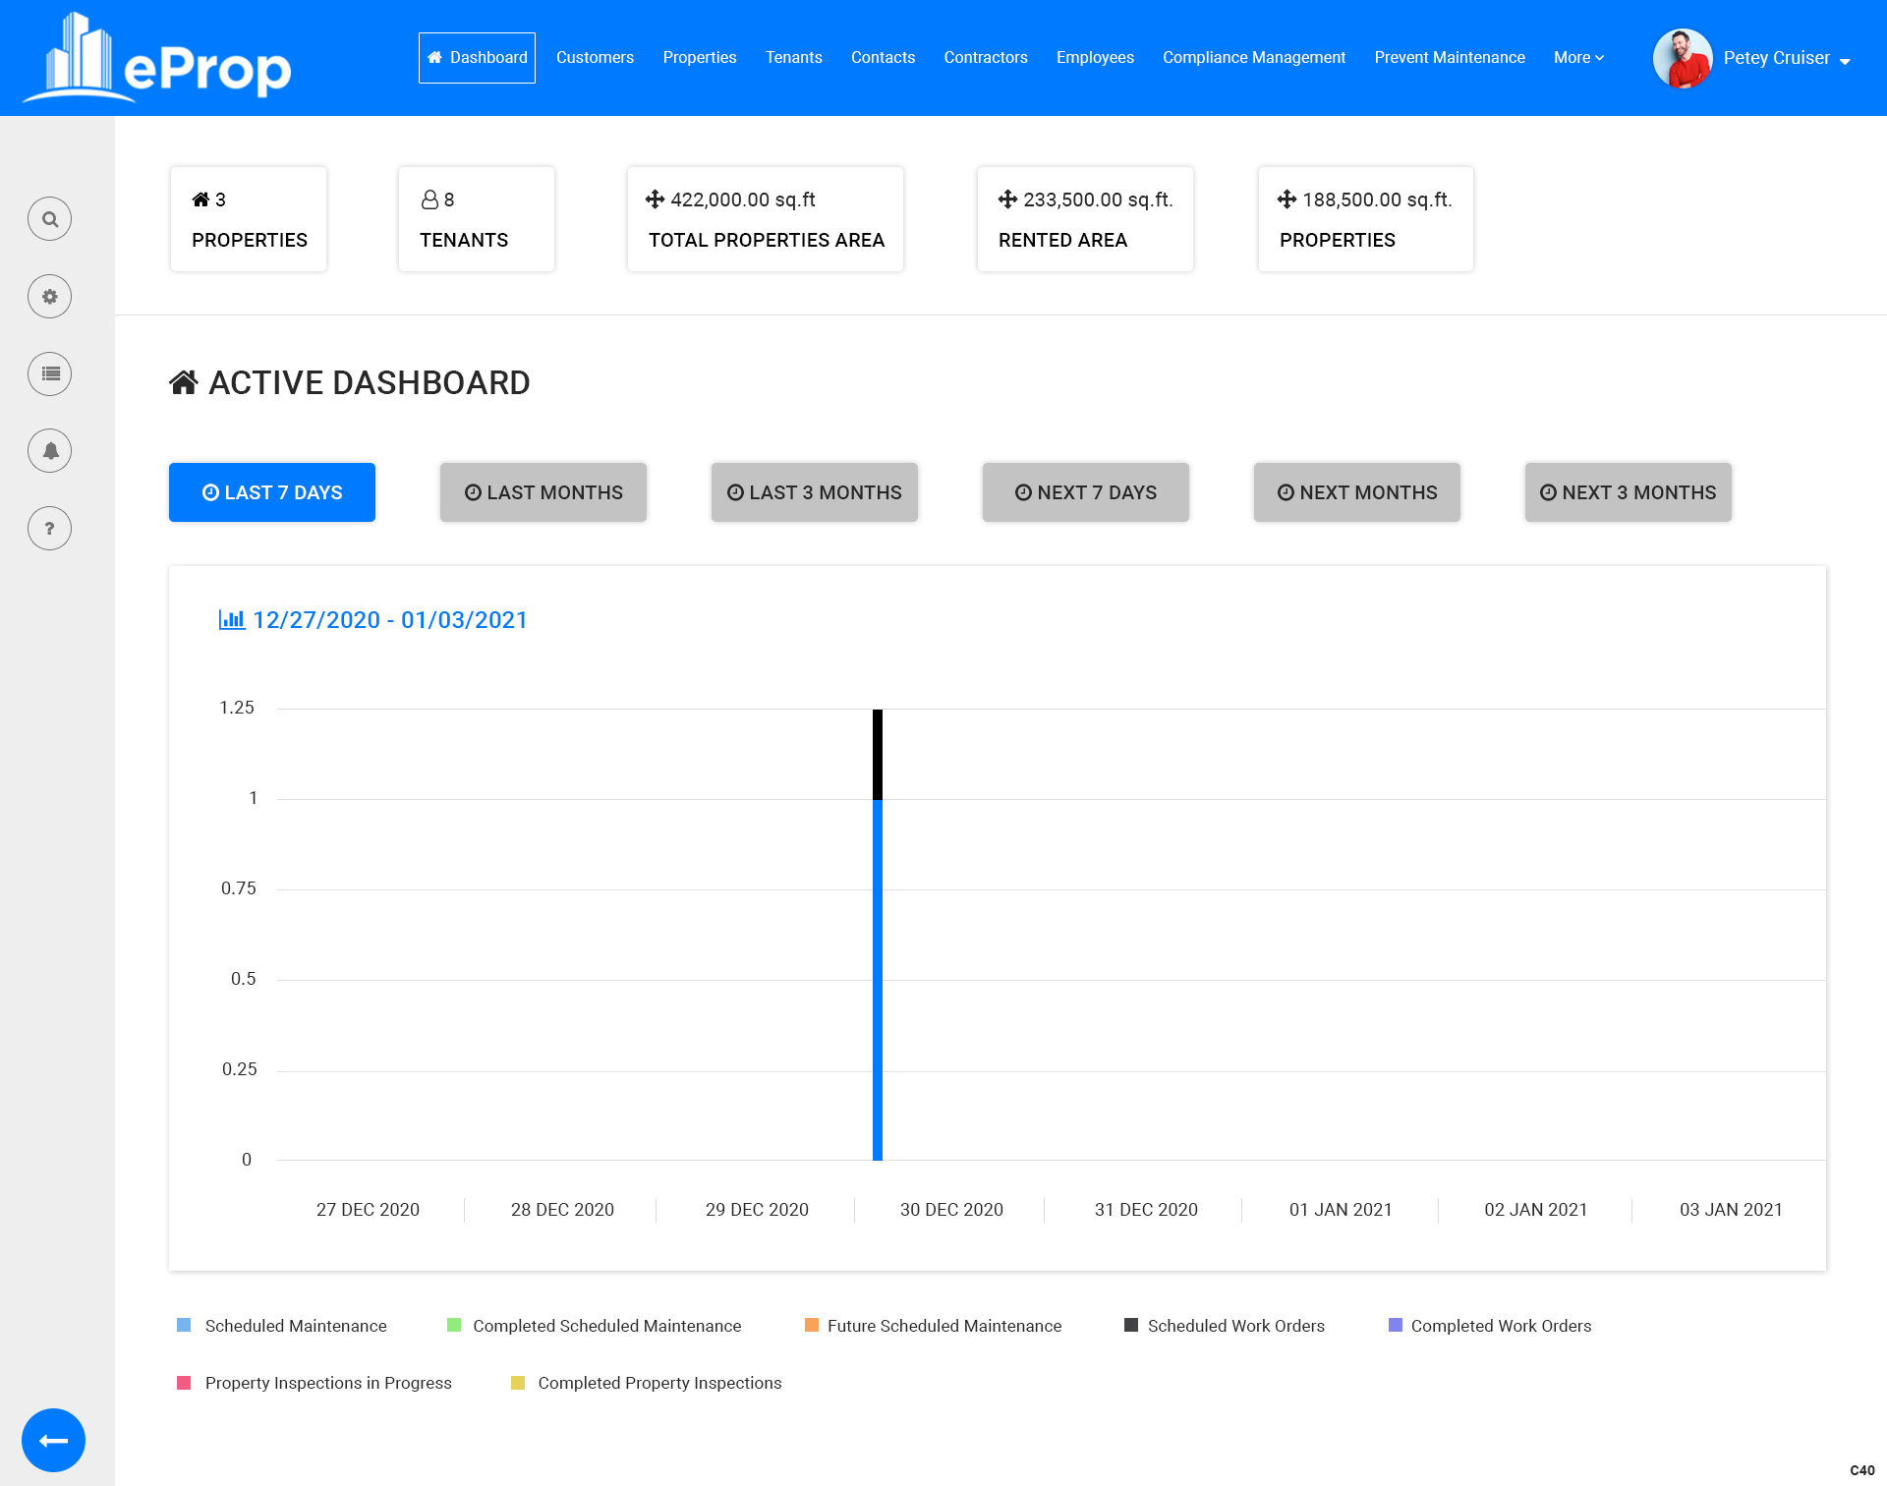
Task: Select the Next 7 Days filter button
Action: point(1085,492)
